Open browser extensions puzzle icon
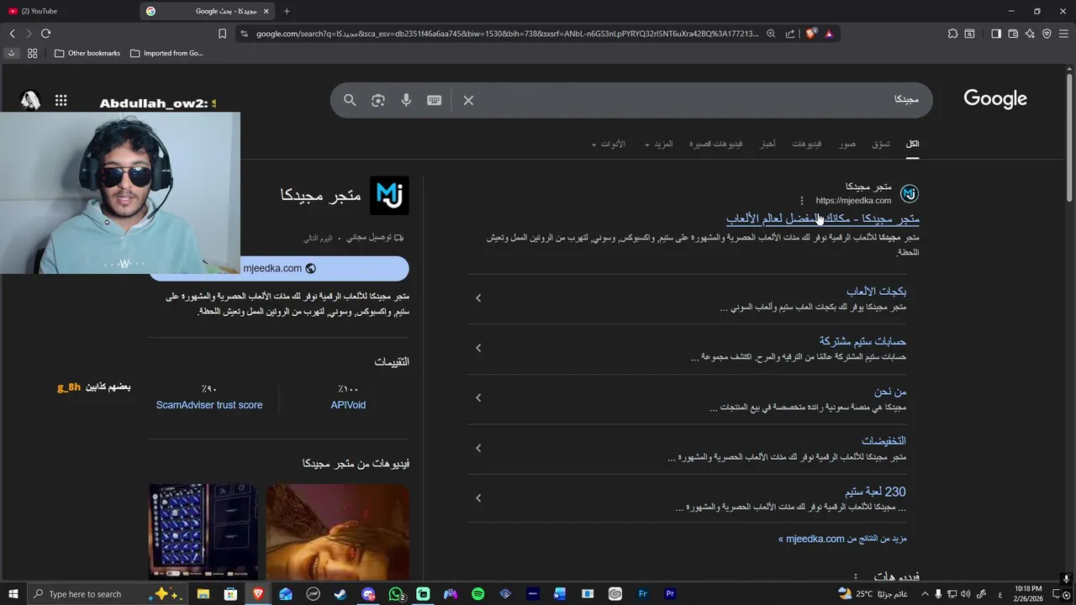The width and height of the screenshot is (1076, 605). pyautogui.click(x=952, y=34)
